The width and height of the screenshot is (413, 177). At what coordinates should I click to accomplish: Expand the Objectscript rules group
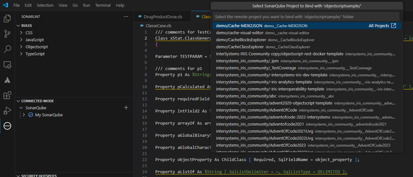22,47
